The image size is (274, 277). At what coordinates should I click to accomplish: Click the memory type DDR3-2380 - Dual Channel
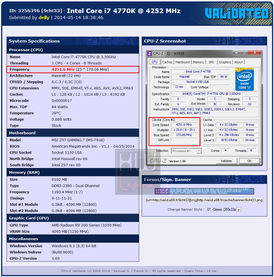[76, 186]
